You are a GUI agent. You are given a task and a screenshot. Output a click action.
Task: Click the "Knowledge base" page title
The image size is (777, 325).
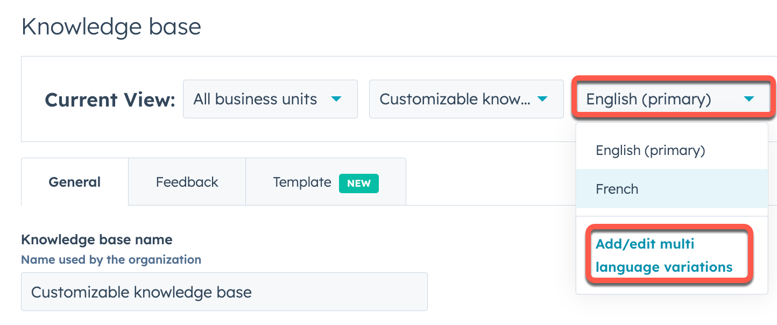(x=111, y=26)
